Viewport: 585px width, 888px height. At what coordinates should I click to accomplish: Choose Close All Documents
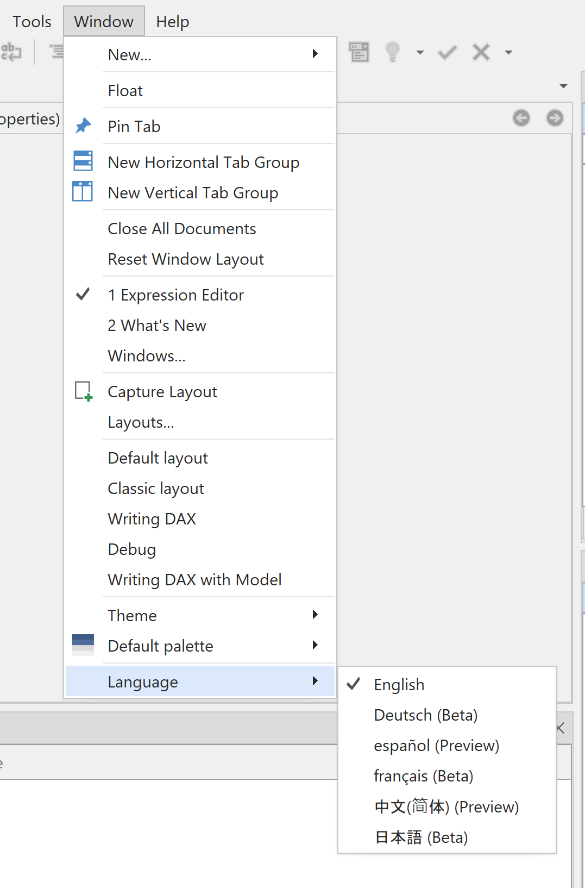[182, 229]
